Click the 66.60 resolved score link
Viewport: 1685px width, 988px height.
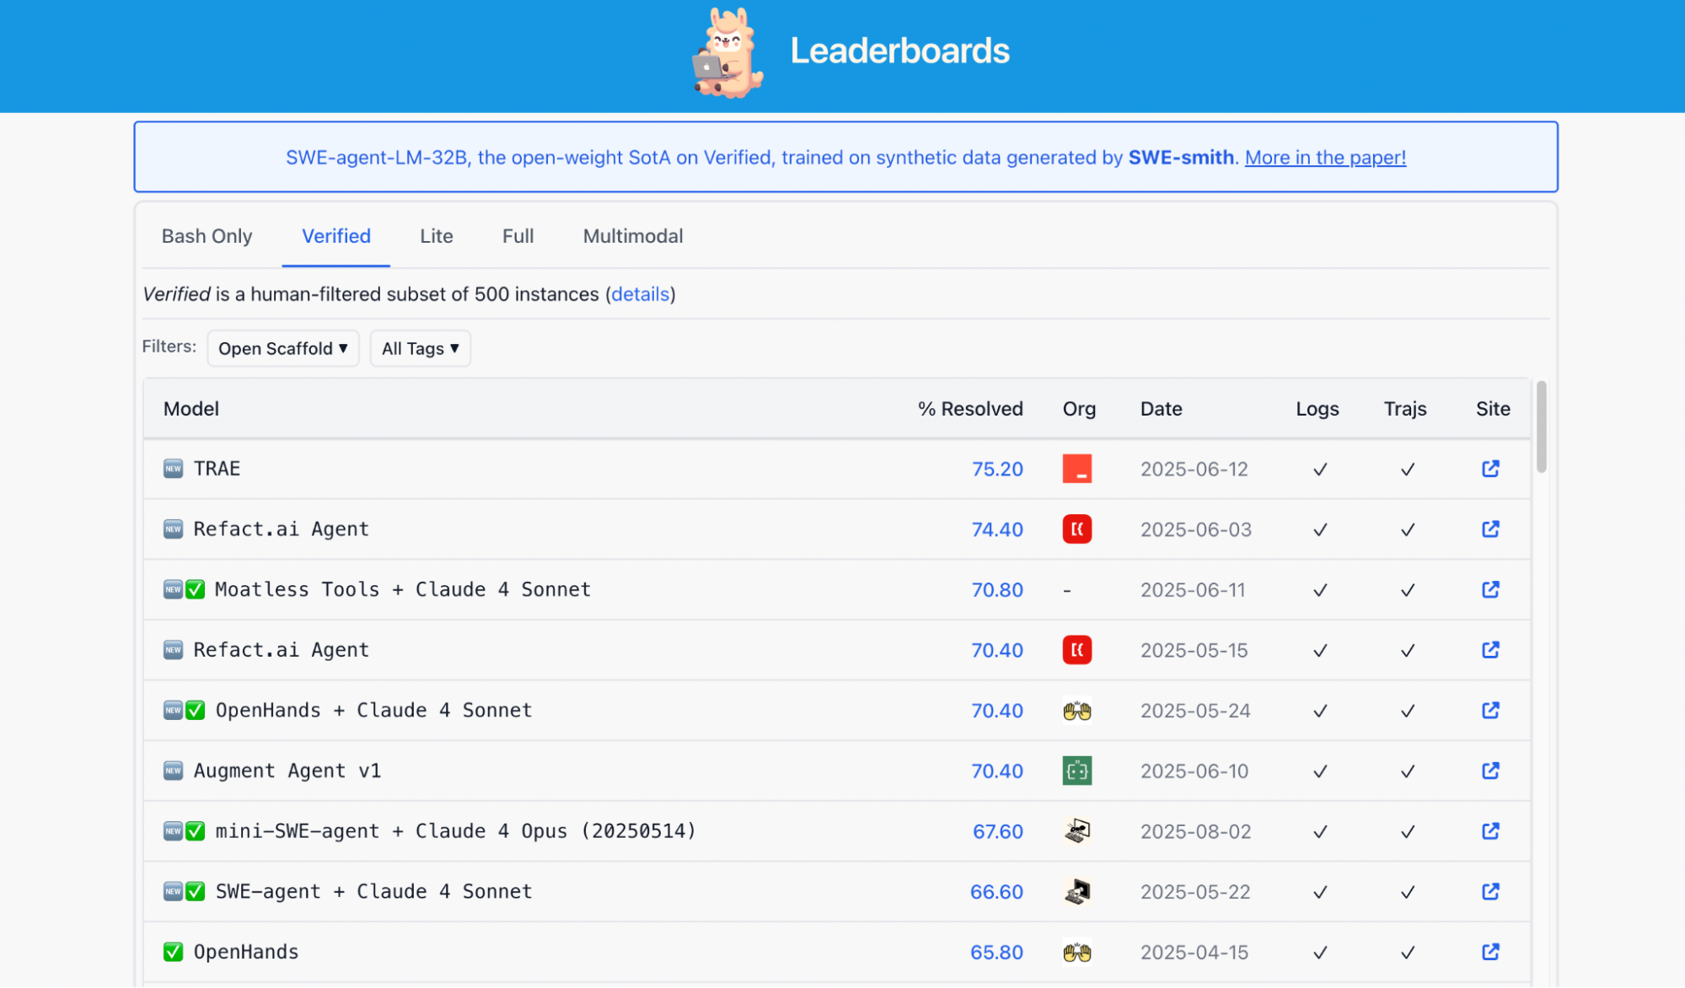[996, 892]
